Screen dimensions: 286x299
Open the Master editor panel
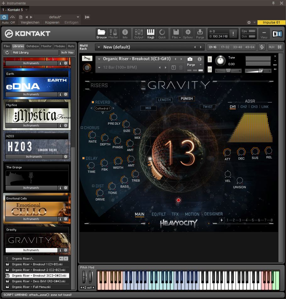click(113, 34)
